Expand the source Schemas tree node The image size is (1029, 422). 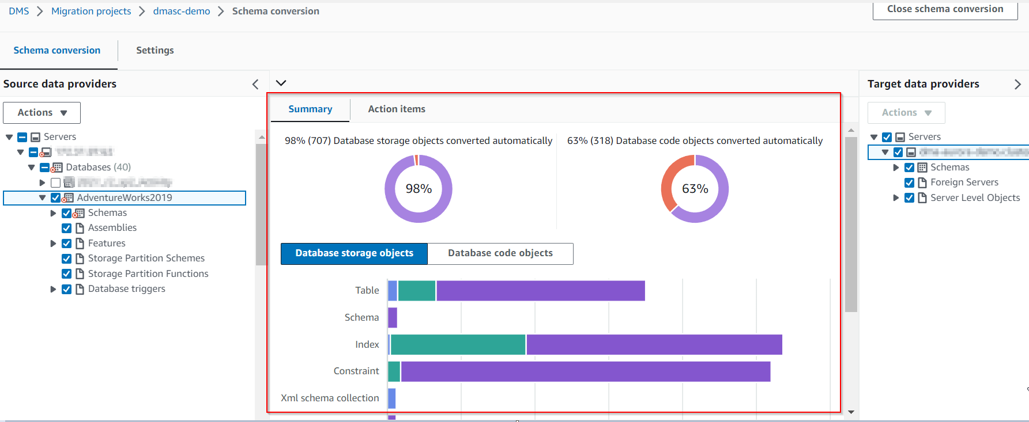point(53,213)
